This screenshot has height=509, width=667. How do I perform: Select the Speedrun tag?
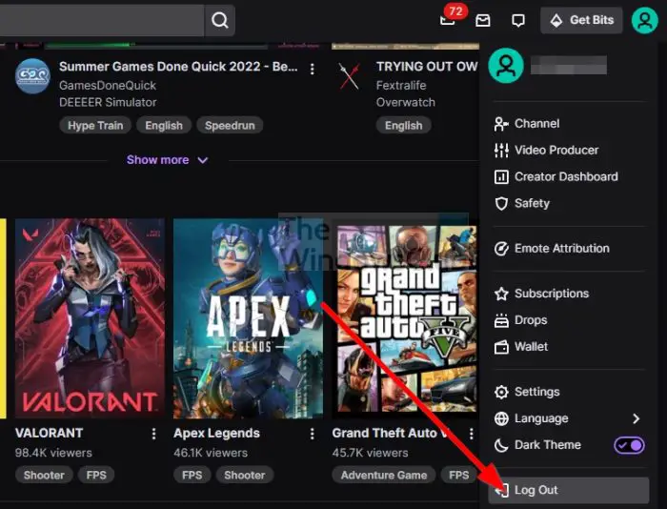pos(230,126)
